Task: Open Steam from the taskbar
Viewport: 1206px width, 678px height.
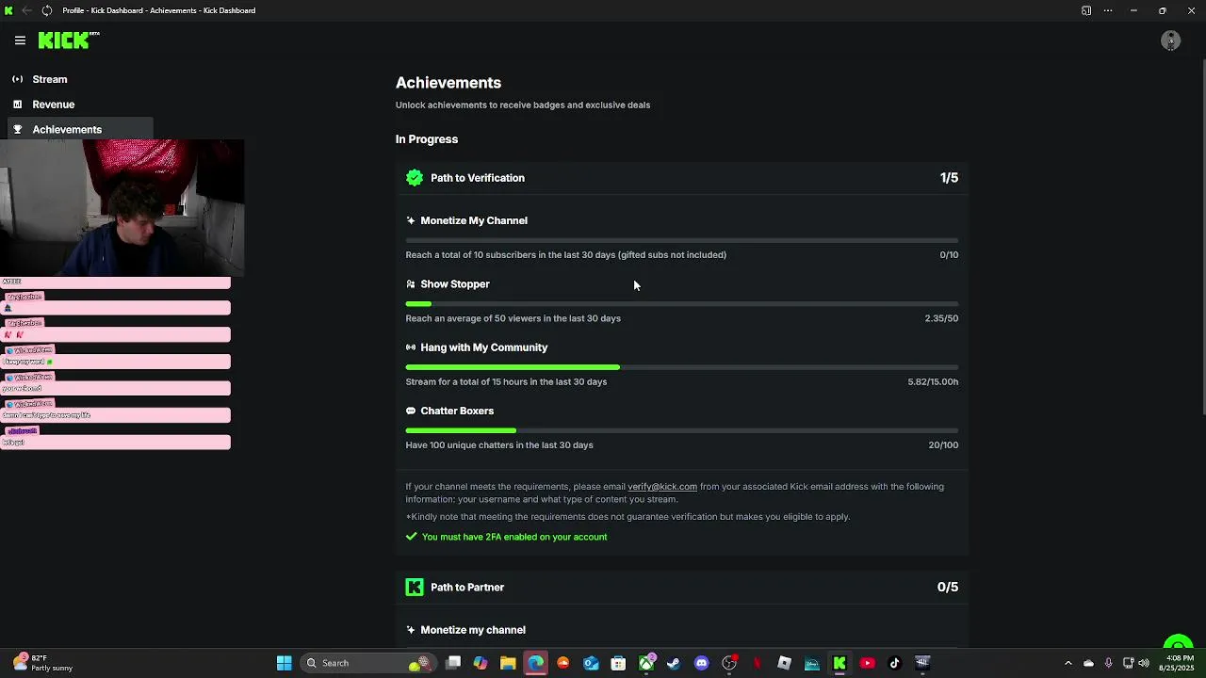Action: [x=674, y=663]
